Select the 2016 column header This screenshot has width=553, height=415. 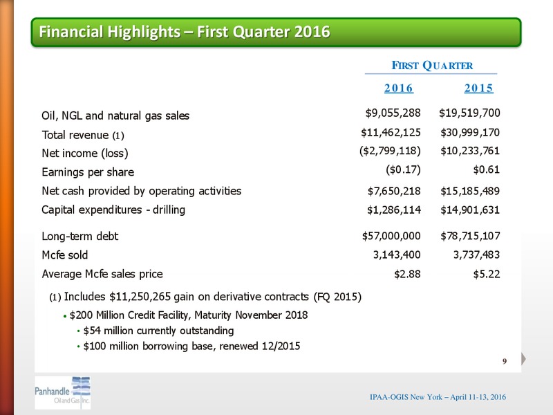pos(399,88)
